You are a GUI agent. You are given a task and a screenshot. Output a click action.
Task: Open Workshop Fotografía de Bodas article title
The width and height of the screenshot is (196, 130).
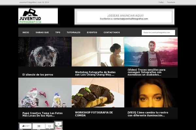coord(95,73)
